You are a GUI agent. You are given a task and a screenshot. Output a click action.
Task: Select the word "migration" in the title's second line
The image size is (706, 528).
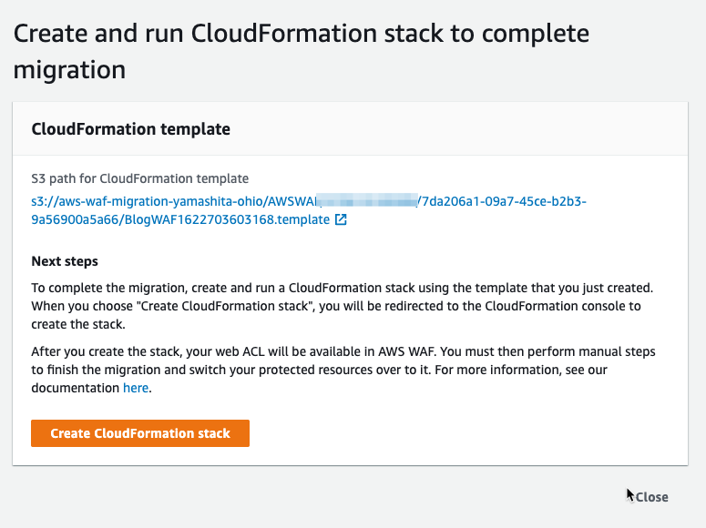point(69,70)
